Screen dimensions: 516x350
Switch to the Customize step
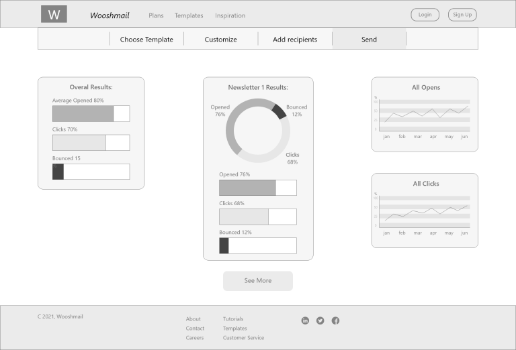pos(220,40)
